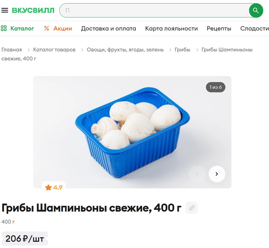This screenshot has width=269, height=248.
Task: Open the Каталог menu item
Action: point(22,28)
